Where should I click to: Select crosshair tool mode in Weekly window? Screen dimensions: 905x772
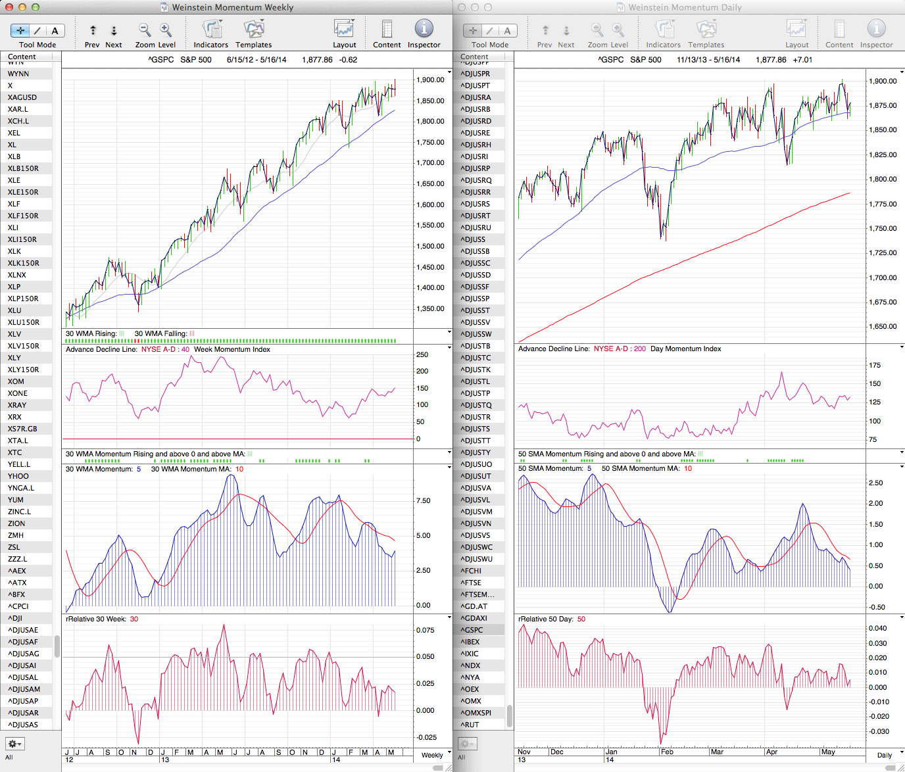pyautogui.click(x=20, y=31)
